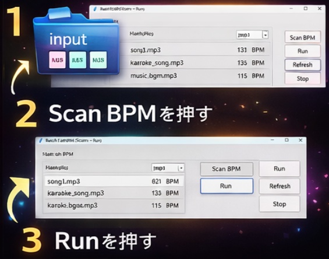Image resolution: width=329 pixels, height=259 pixels.
Task: Maximize the lower window
Action: pos(286,140)
